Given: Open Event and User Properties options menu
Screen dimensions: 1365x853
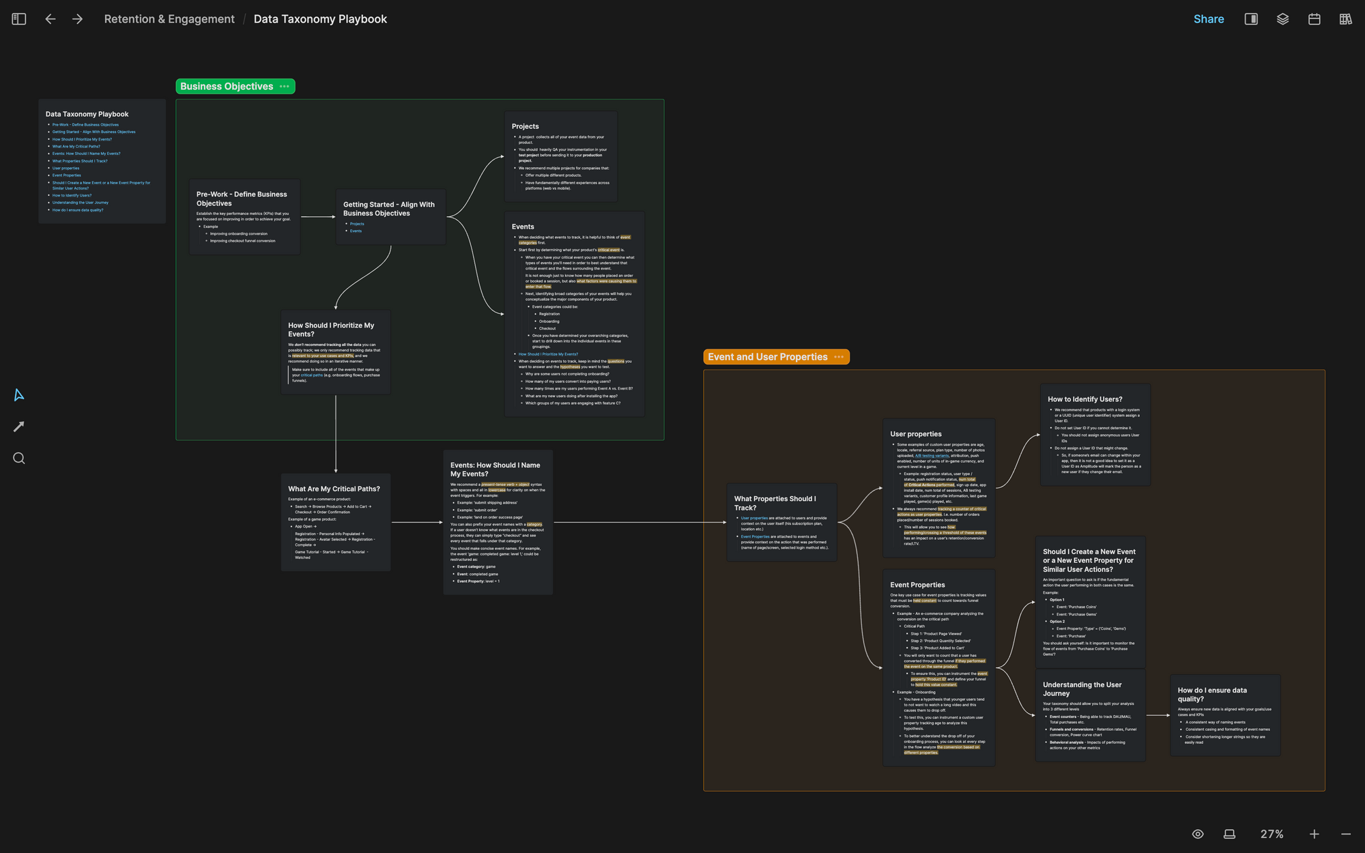Looking at the screenshot, I should pos(839,357).
